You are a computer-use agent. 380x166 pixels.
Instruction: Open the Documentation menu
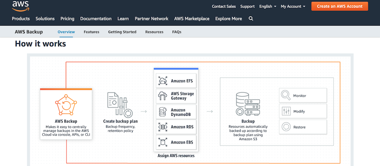tap(96, 19)
